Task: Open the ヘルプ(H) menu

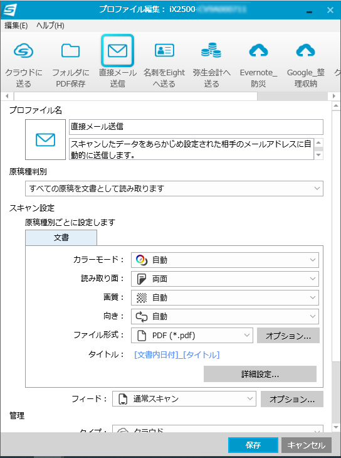Action: pyautogui.click(x=50, y=26)
